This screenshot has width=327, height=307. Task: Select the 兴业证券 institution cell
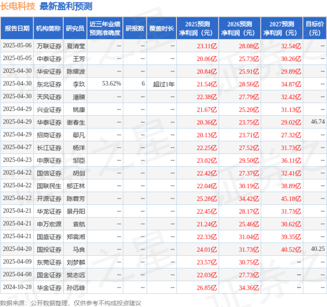tap(49, 109)
